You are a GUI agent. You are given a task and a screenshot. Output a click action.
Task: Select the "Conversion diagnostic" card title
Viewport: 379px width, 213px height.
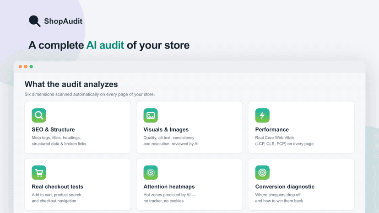coord(285,186)
